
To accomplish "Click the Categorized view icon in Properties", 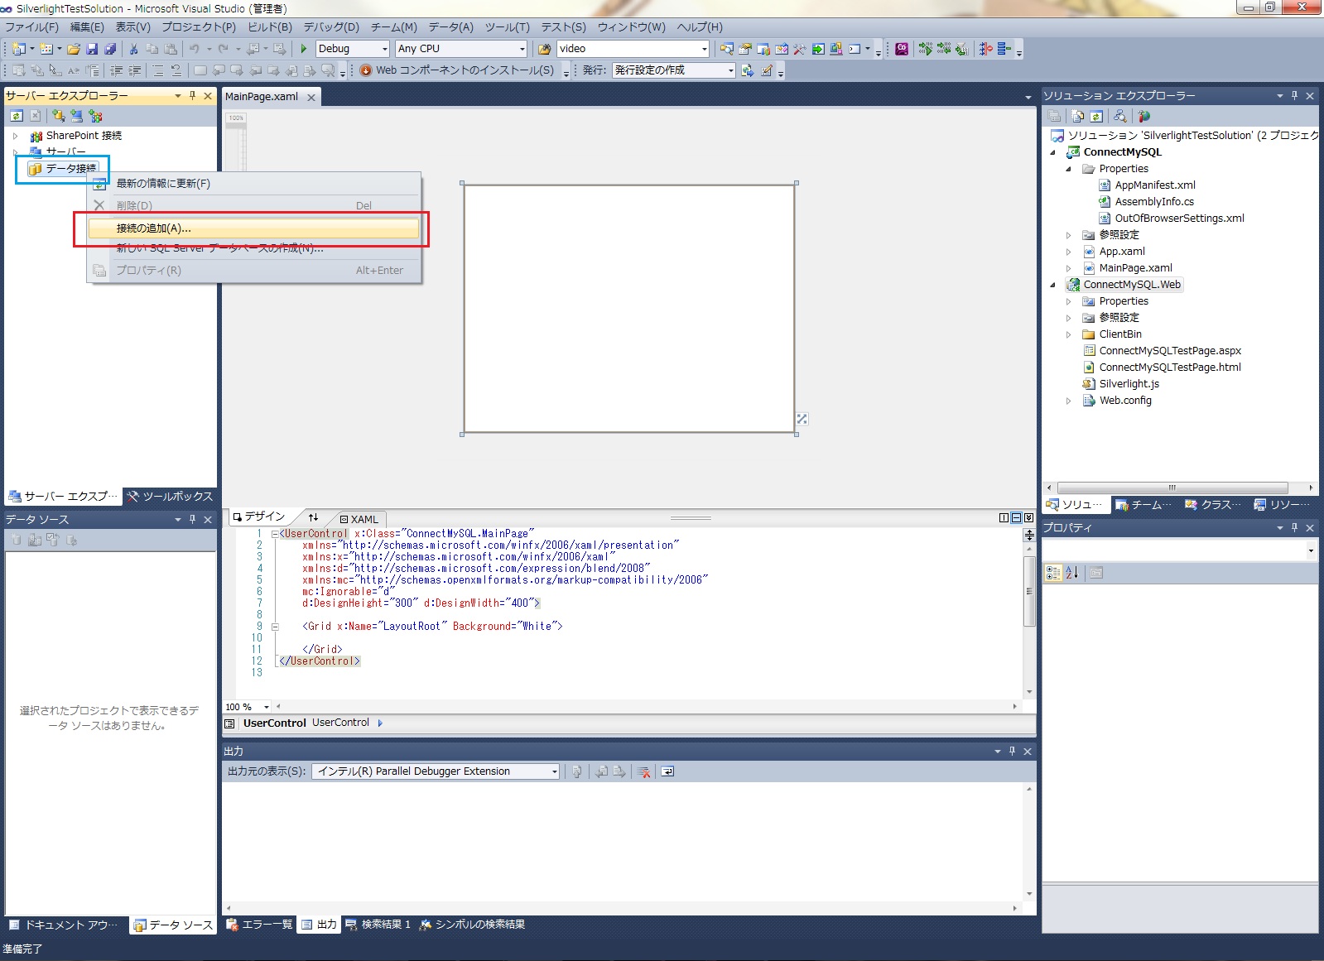I will [1053, 572].
